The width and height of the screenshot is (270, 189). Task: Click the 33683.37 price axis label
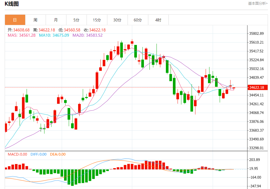point(256,130)
